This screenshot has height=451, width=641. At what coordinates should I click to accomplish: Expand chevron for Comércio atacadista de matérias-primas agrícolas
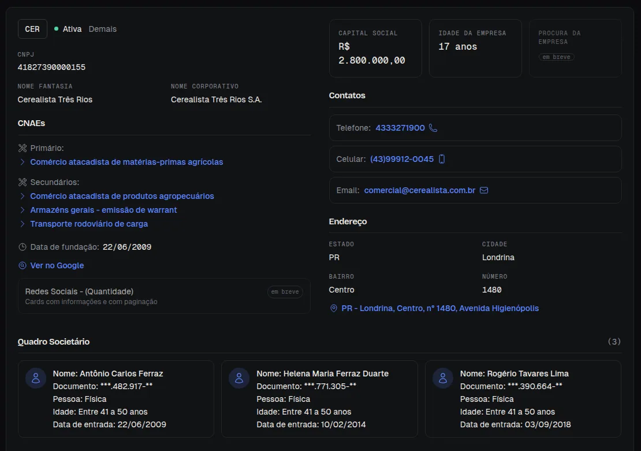(x=23, y=162)
